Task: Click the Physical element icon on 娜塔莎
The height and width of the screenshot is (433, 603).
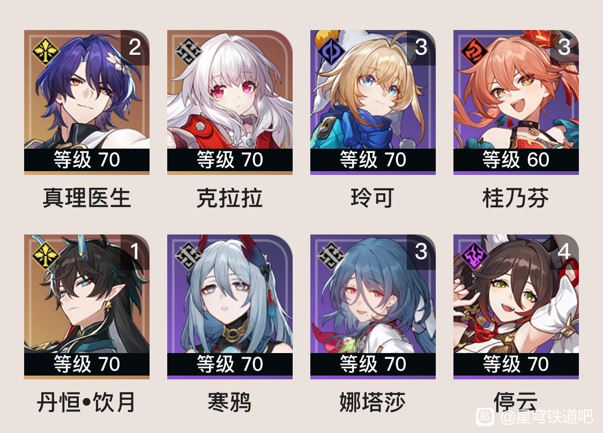Action: point(331,255)
